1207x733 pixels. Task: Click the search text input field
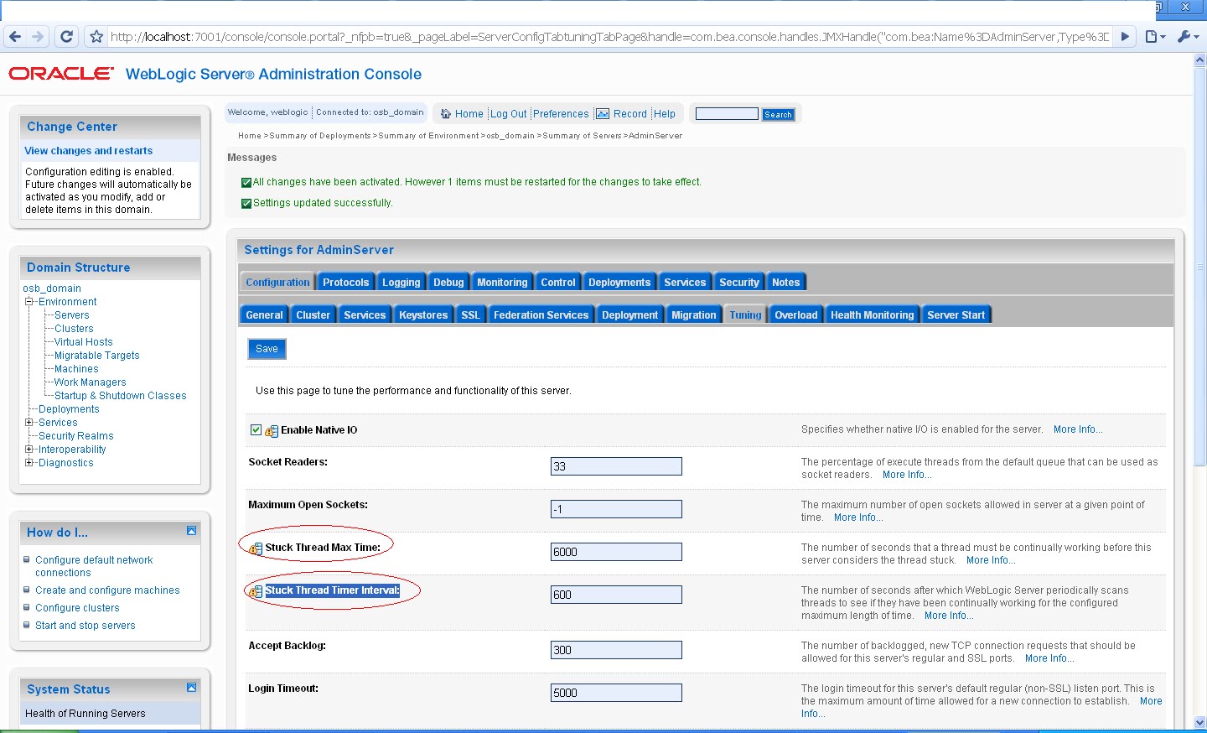pyautogui.click(x=727, y=114)
